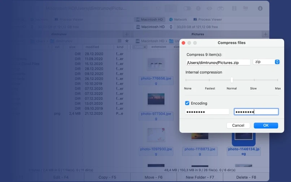
Task: Open the binoculars search icon in toolbar
Action: click(x=220, y=8)
